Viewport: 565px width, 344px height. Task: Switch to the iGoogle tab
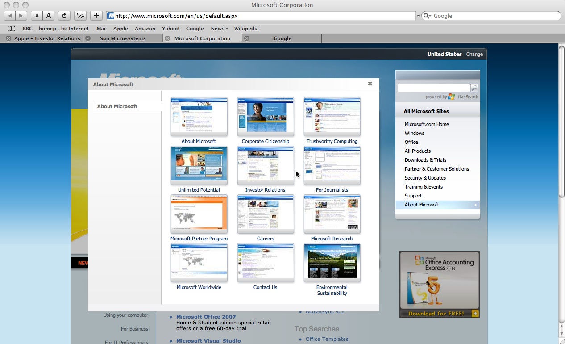point(282,38)
